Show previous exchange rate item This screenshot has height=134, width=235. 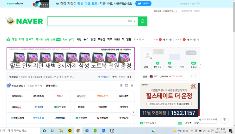click(192, 76)
